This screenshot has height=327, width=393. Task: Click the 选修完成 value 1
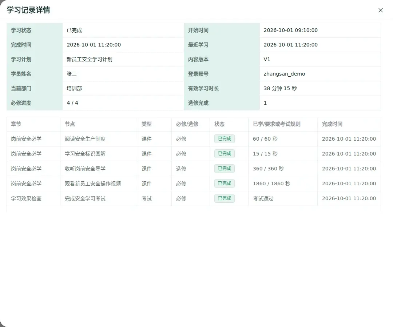point(265,103)
